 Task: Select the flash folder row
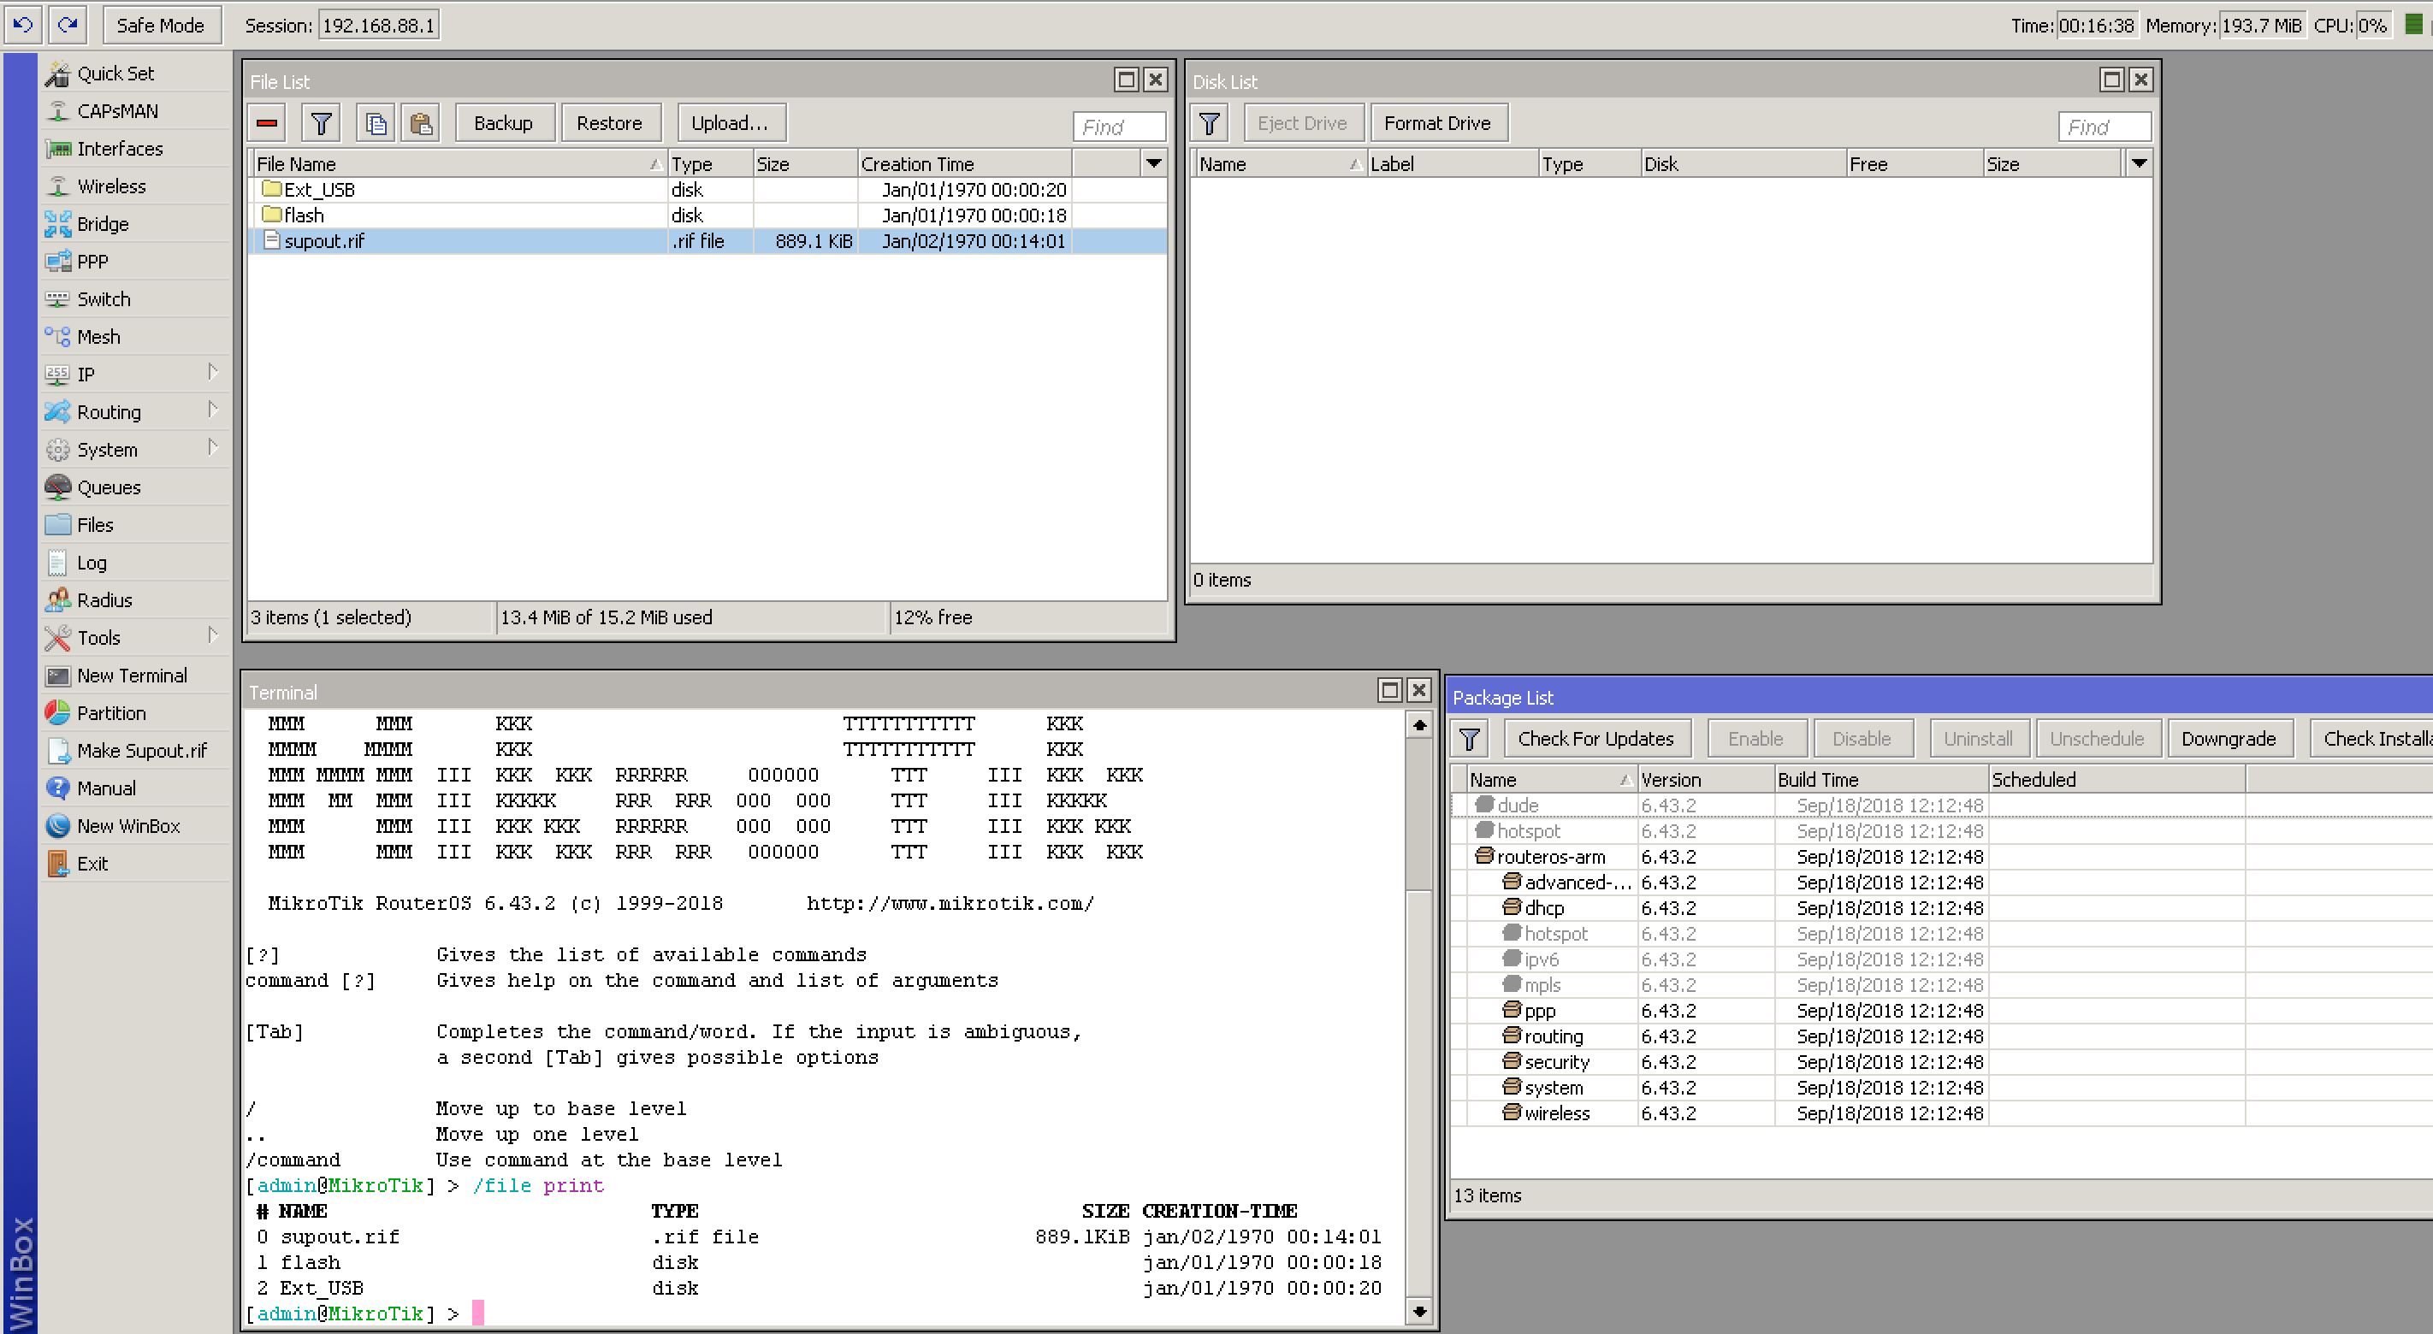(707, 215)
